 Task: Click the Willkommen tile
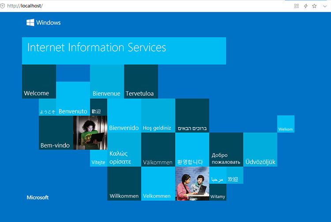[x=124, y=184]
